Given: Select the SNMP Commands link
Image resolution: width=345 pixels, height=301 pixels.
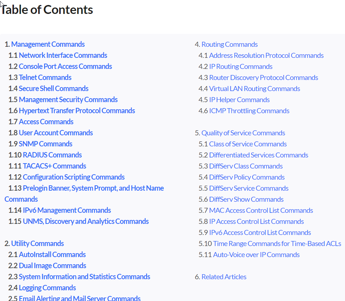Looking at the screenshot, I should [x=45, y=144].
